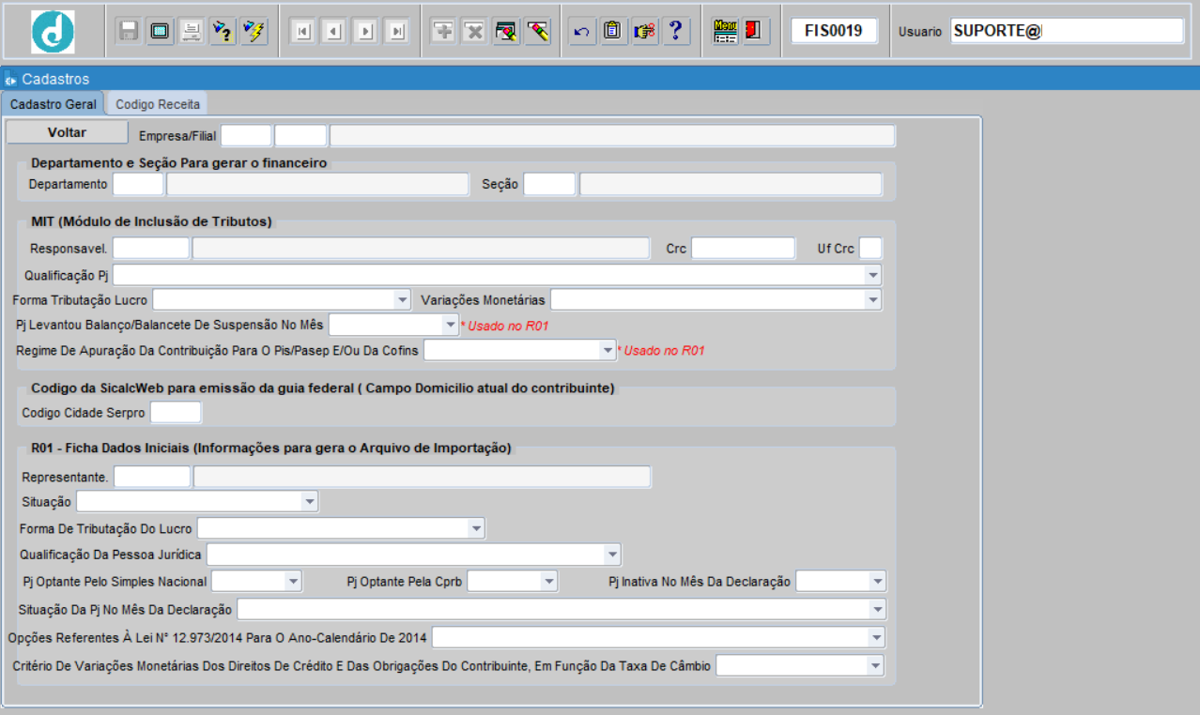
Task: Open the Variações Monetárias dropdown
Action: pos(873,299)
